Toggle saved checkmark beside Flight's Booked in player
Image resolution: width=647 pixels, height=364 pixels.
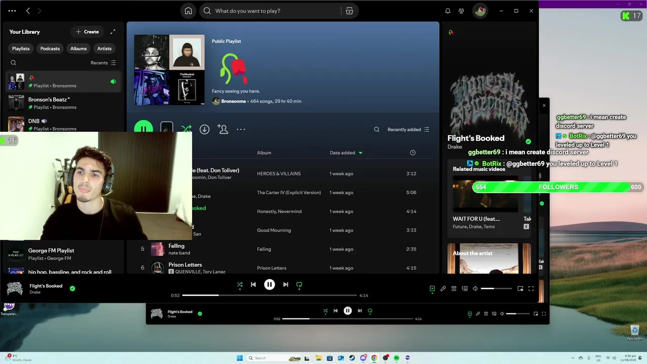tap(72, 289)
